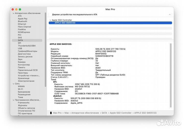Open the PCI entry
Image resolution: width=184 pixels, height=129 pixels.
tap(19, 35)
